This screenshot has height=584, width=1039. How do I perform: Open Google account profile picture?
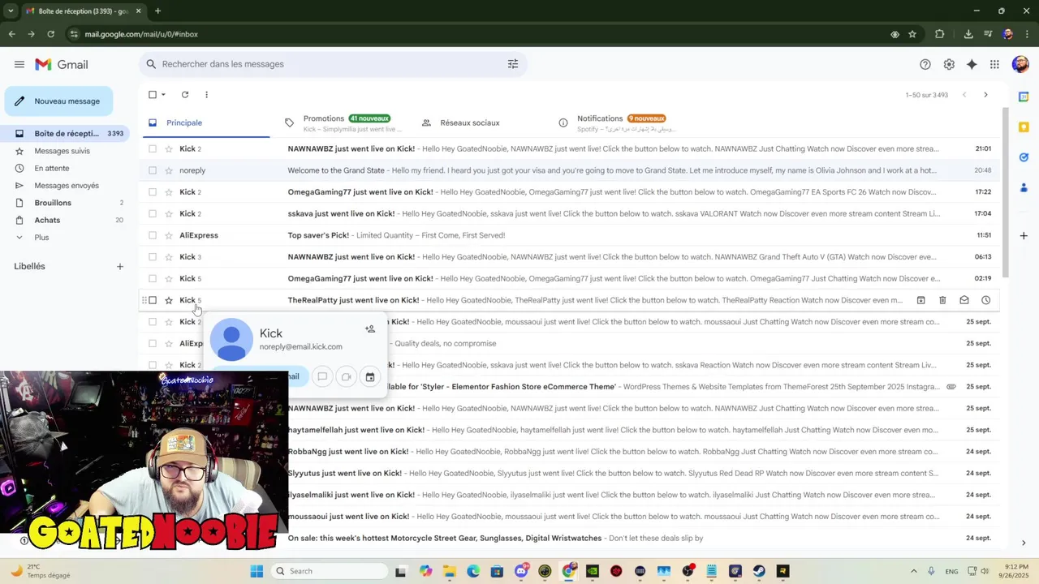[x=1020, y=65]
